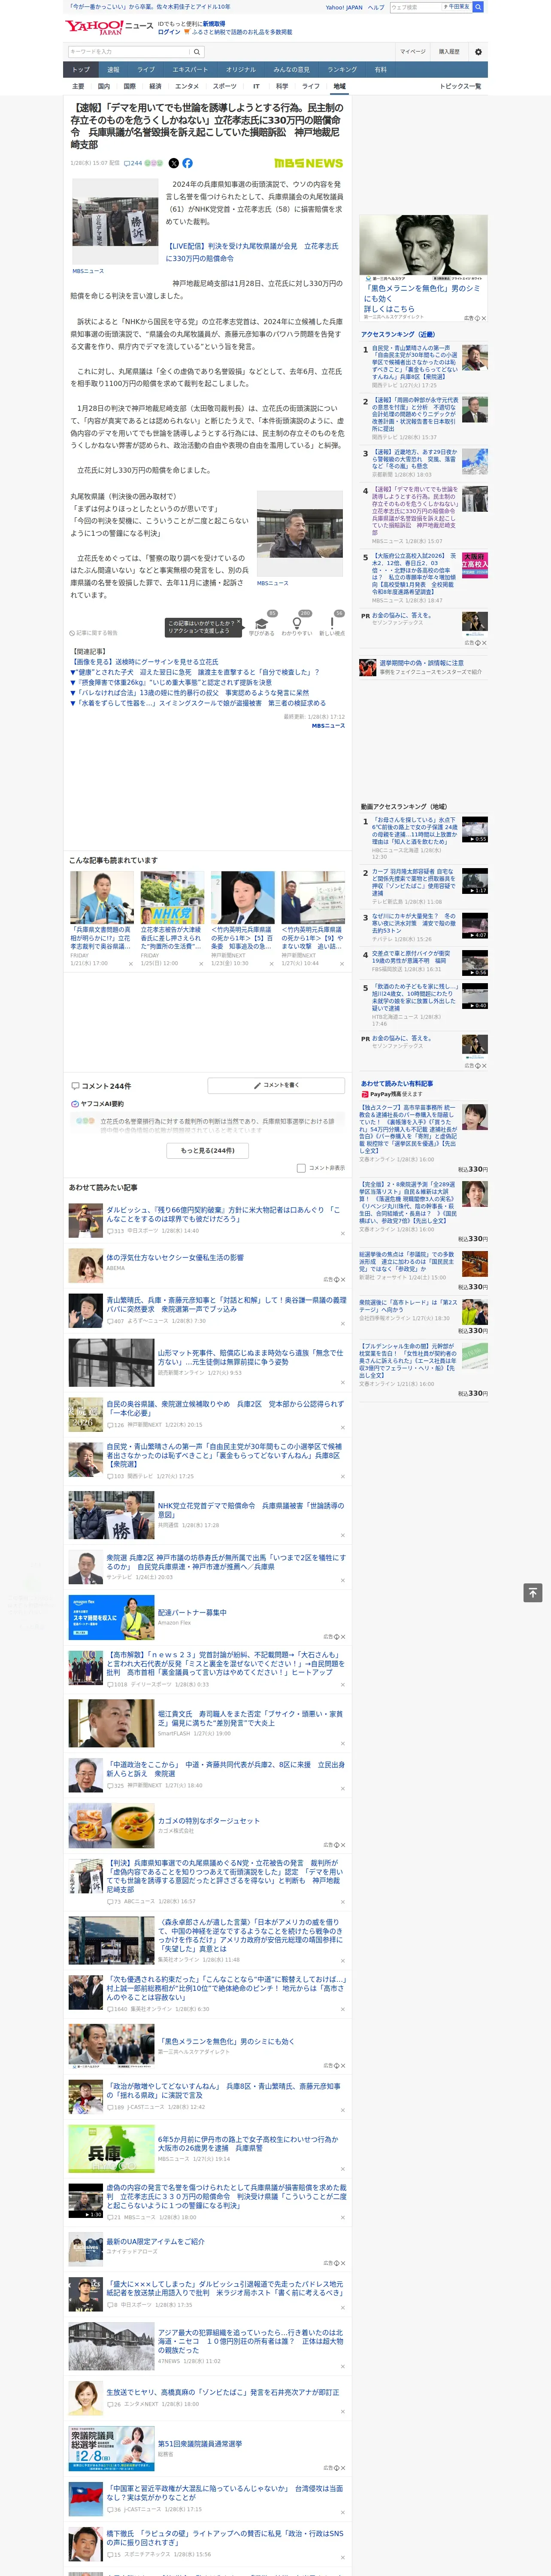The height and width of the screenshot is (2576, 551).
Task: Open the みんなの意見 navigation tab
Action: tap(291, 70)
